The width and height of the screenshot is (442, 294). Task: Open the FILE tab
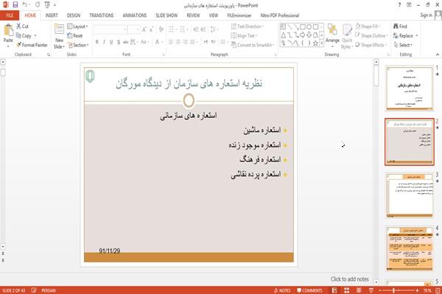click(10, 15)
